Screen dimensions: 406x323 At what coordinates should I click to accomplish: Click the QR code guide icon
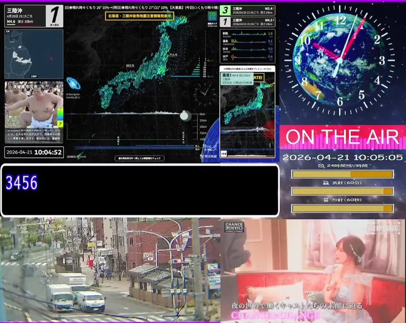[212, 16]
